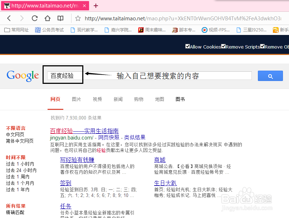Click the 找到约 7,930,000 条结果 text
This screenshot has width=289, height=218.
coord(76,118)
